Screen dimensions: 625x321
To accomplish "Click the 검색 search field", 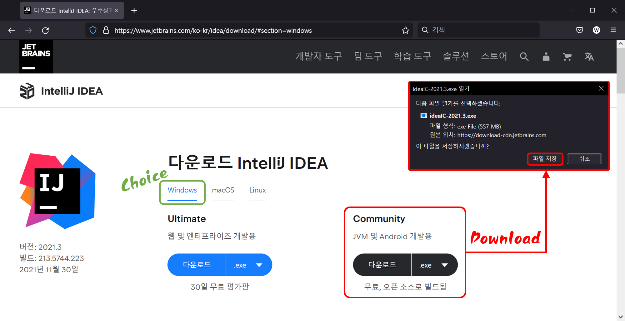I will coord(478,30).
